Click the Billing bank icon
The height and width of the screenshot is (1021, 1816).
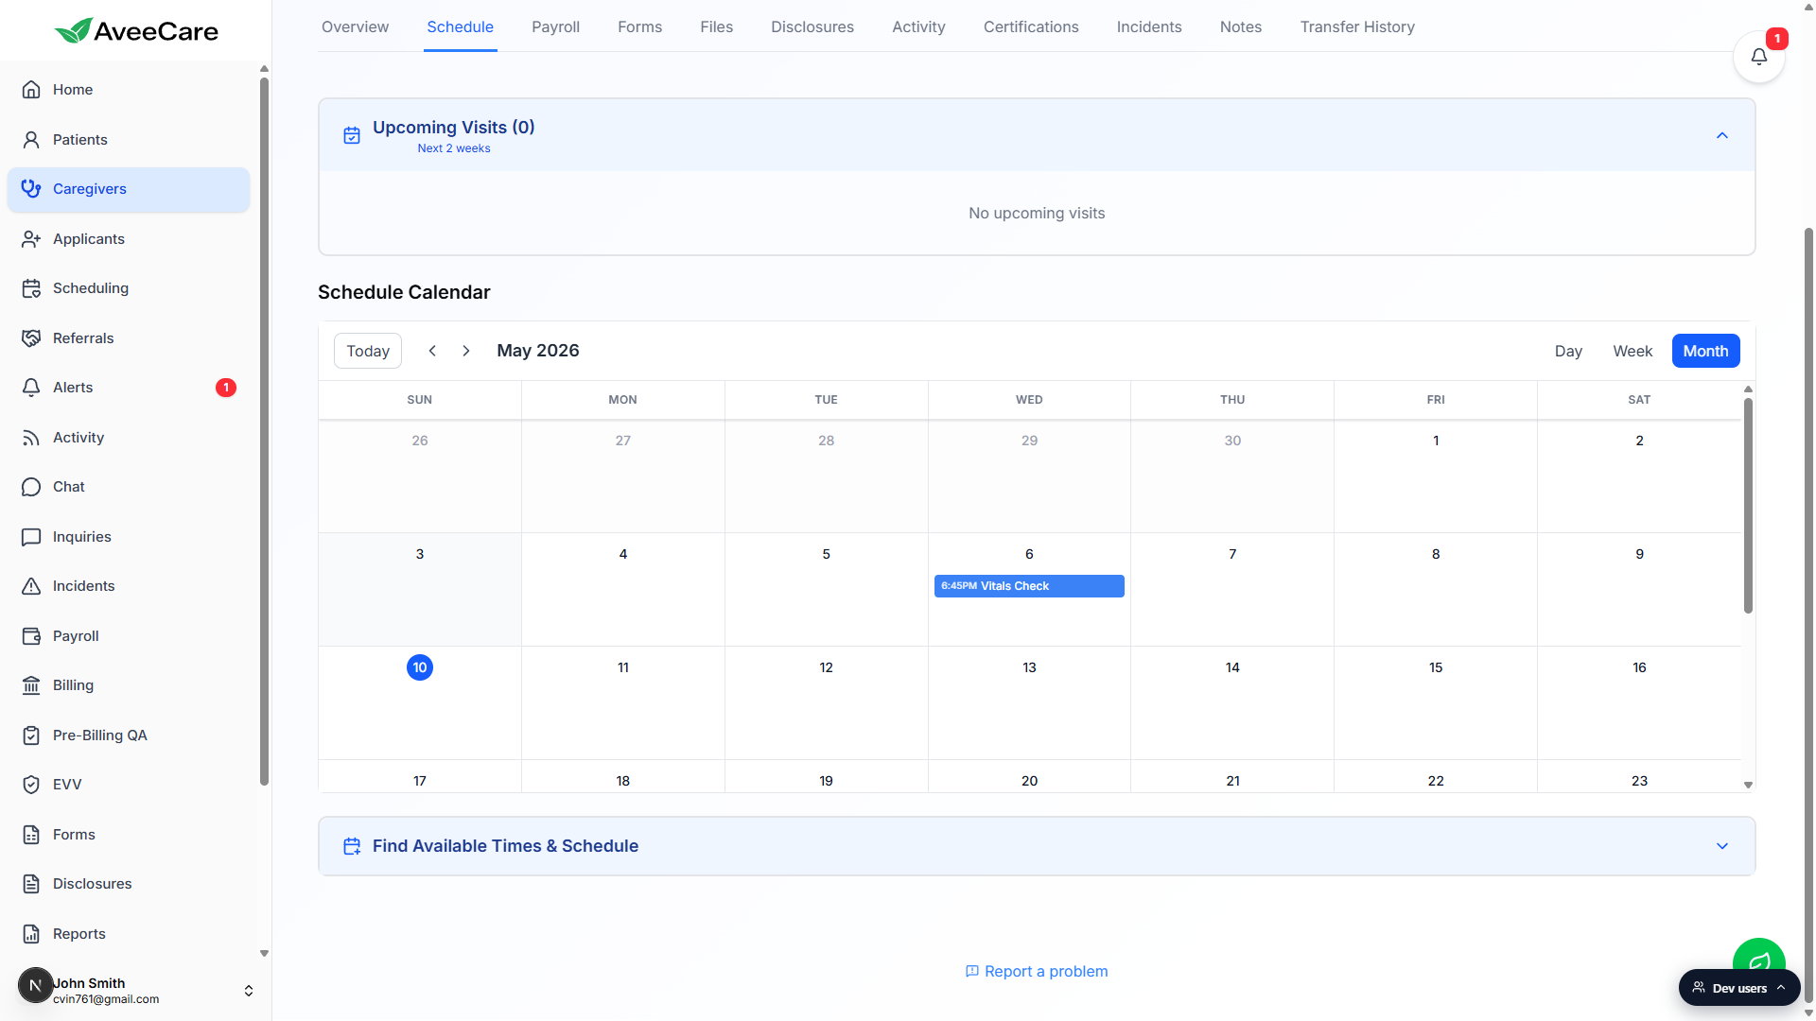tap(31, 685)
